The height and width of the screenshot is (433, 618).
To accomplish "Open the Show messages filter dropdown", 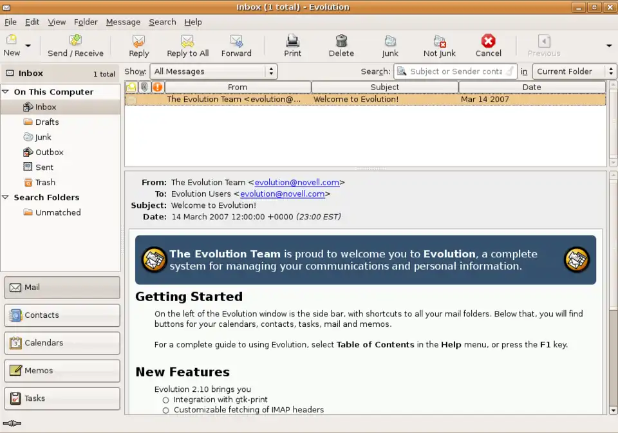I will (213, 71).
